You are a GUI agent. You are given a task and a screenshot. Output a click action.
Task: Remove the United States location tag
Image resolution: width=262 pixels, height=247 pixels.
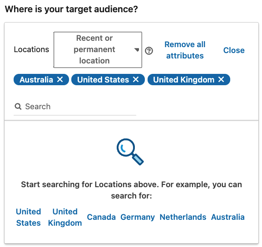point(136,80)
